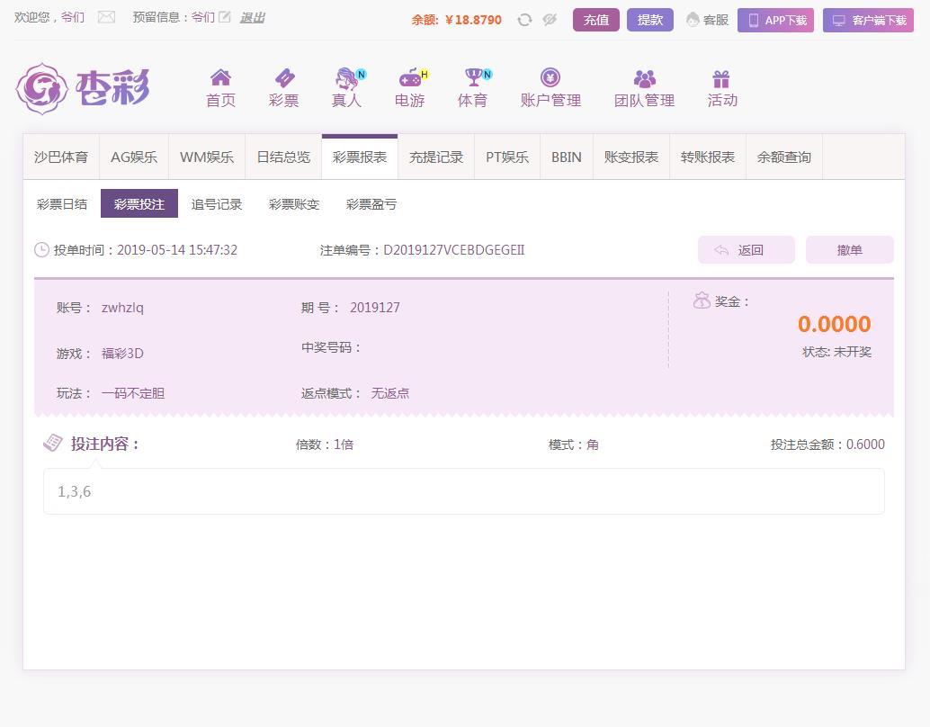Viewport: 930px width, 727px height.
Task: Select the 追号记录 sub-tab
Action: click(217, 204)
